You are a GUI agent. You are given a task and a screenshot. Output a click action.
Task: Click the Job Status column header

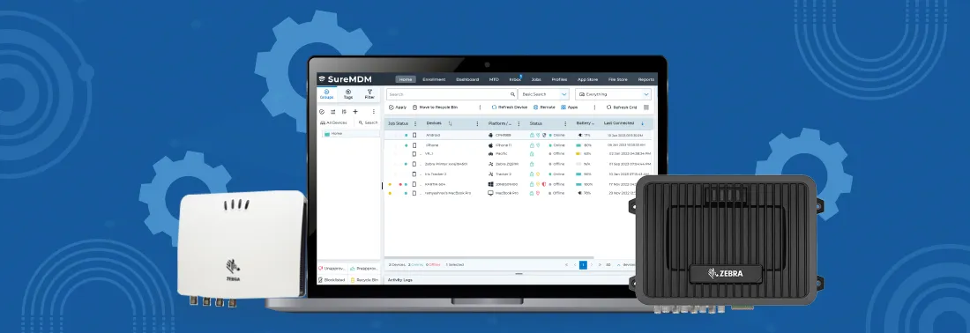pos(398,123)
